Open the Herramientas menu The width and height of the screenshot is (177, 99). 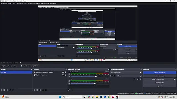pyautogui.click(x=45, y=3)
